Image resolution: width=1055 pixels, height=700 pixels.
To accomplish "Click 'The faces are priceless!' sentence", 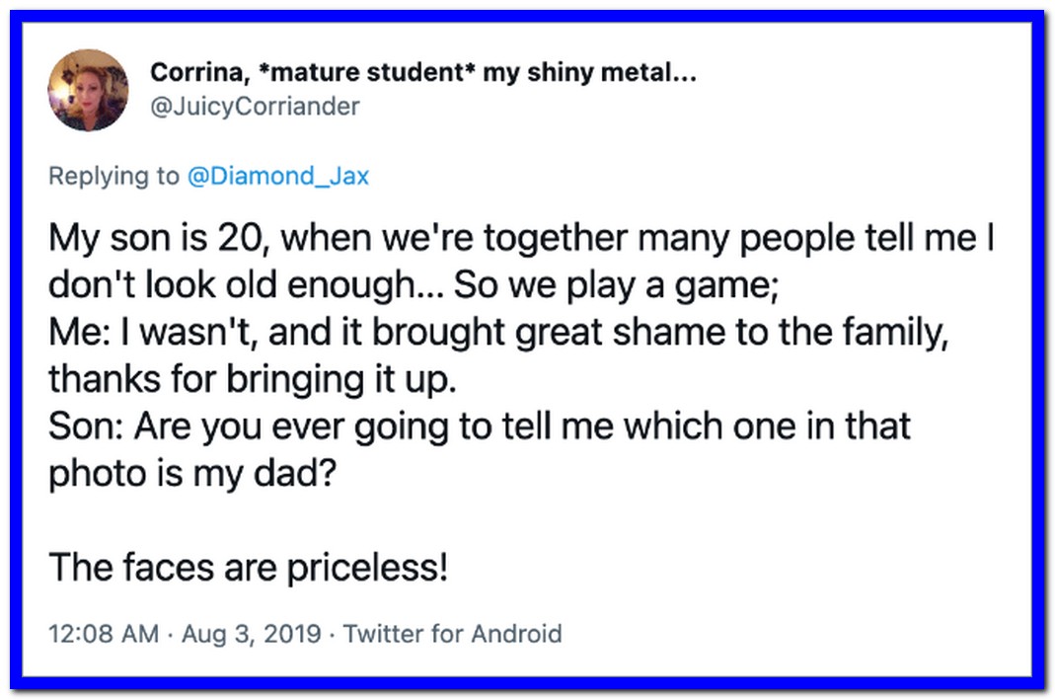I will point(249,568).
